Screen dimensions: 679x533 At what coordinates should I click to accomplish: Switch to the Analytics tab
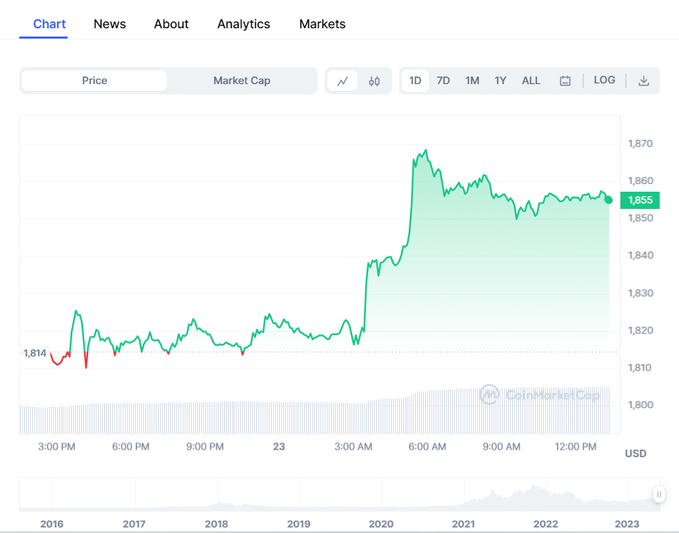pyautogui.click(x=243, y=24)
